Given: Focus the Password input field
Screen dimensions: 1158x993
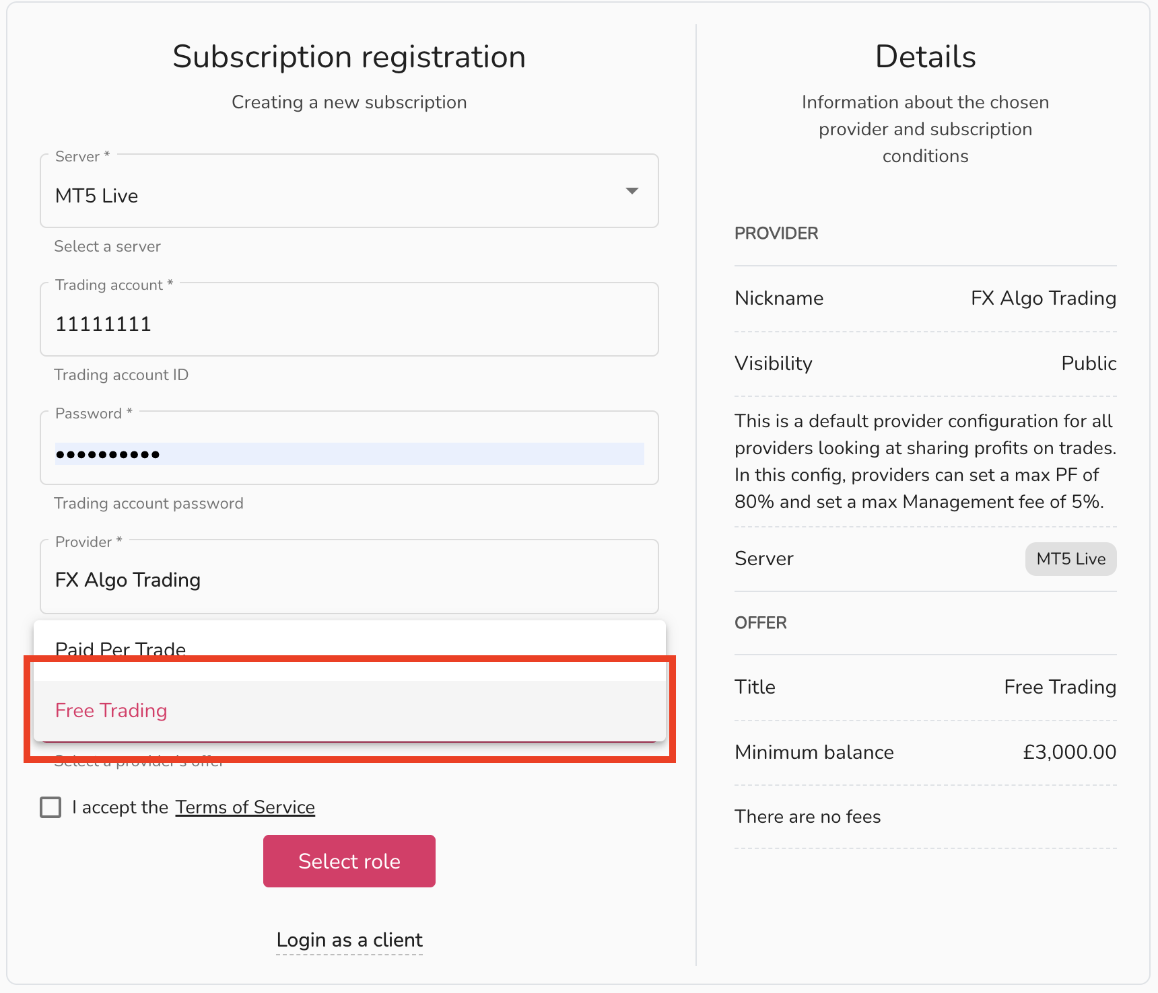Looking at the screenshot, I should point(349,453).
